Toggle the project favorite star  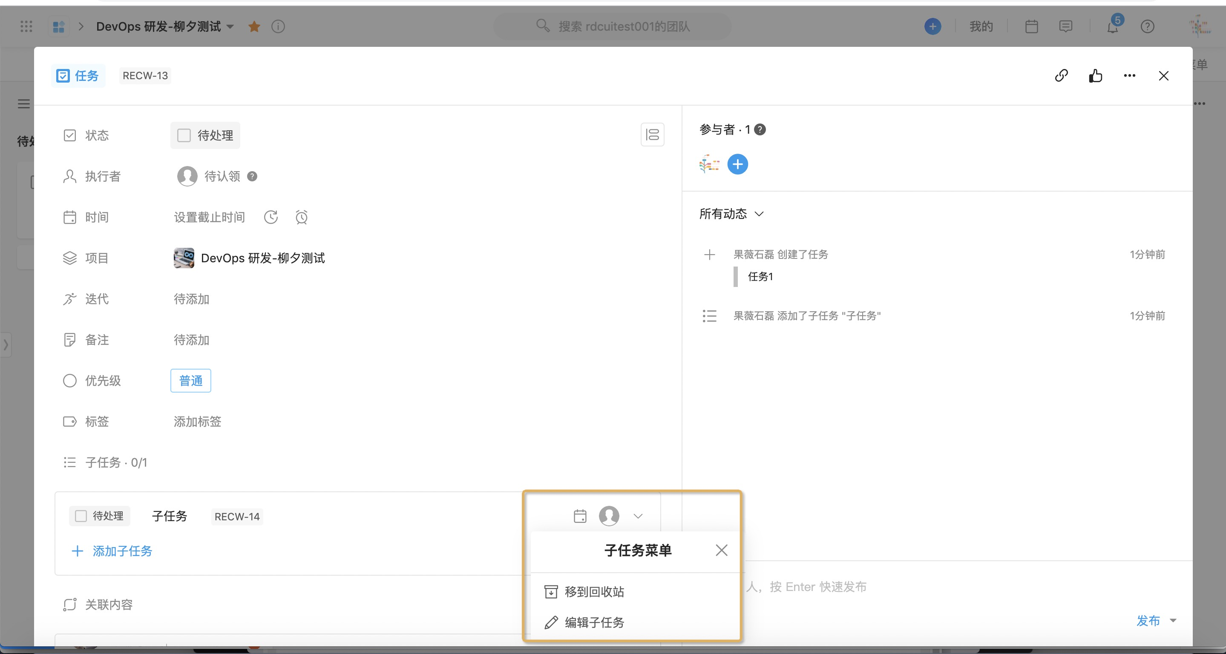pyautogui.click(x=254, y=27)
